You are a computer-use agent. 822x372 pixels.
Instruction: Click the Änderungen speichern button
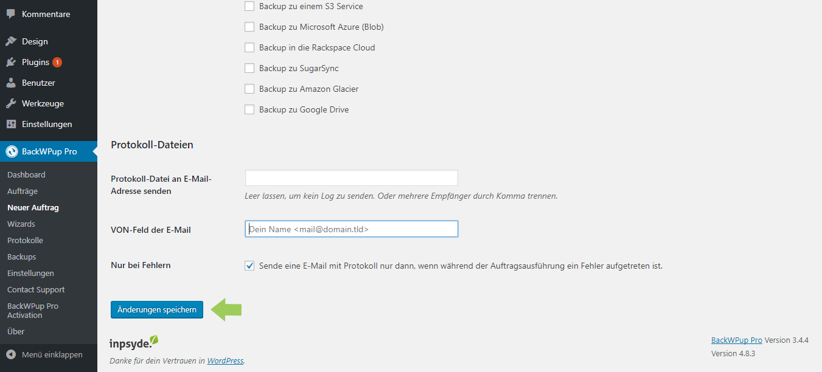click(156, 309)
